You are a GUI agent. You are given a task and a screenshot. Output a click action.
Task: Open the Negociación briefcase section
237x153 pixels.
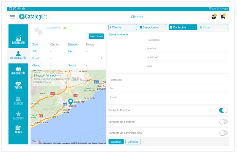(18, 70)
